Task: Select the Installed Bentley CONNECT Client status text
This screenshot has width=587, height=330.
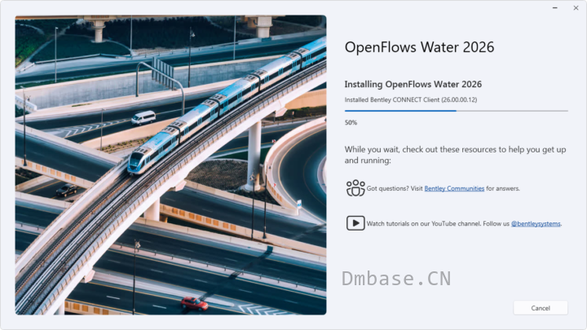Action: pyautogui.click(x=411, y=99)
